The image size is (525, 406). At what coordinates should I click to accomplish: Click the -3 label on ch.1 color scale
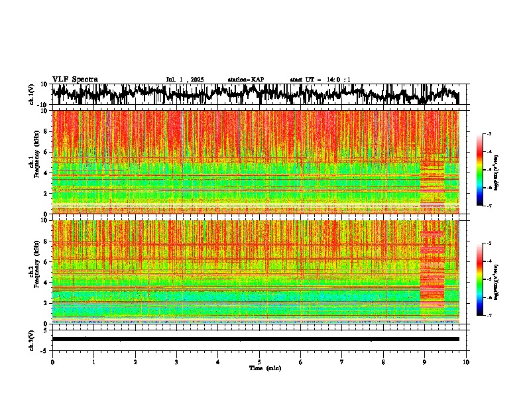(489, 133)
